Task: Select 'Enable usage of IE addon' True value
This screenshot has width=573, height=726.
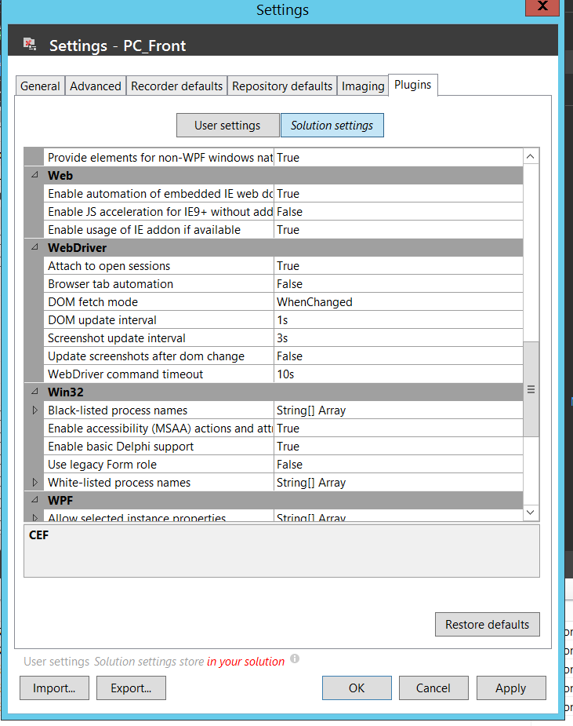Action: (x=398, y=230)
